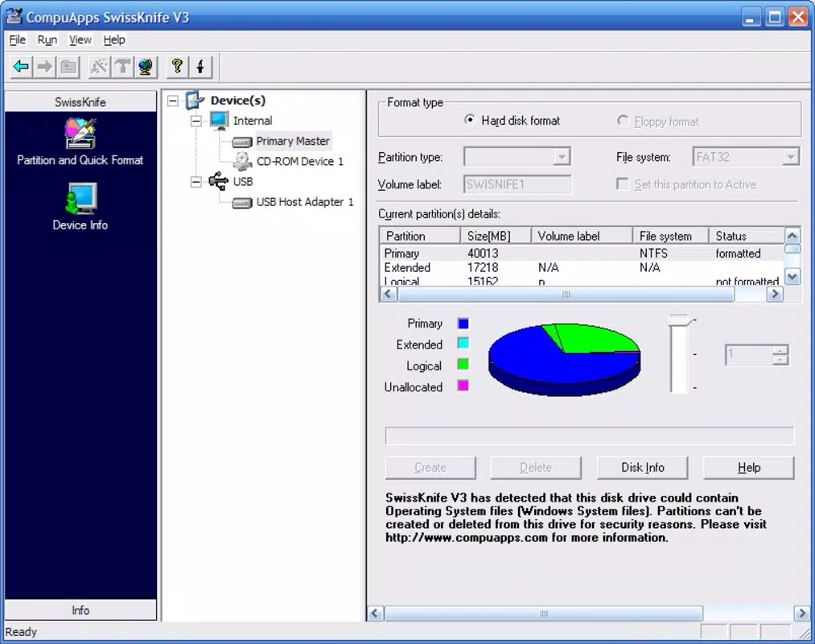Click the Delete button
This screenshot has height=644, width=815.
click(536, 467)
